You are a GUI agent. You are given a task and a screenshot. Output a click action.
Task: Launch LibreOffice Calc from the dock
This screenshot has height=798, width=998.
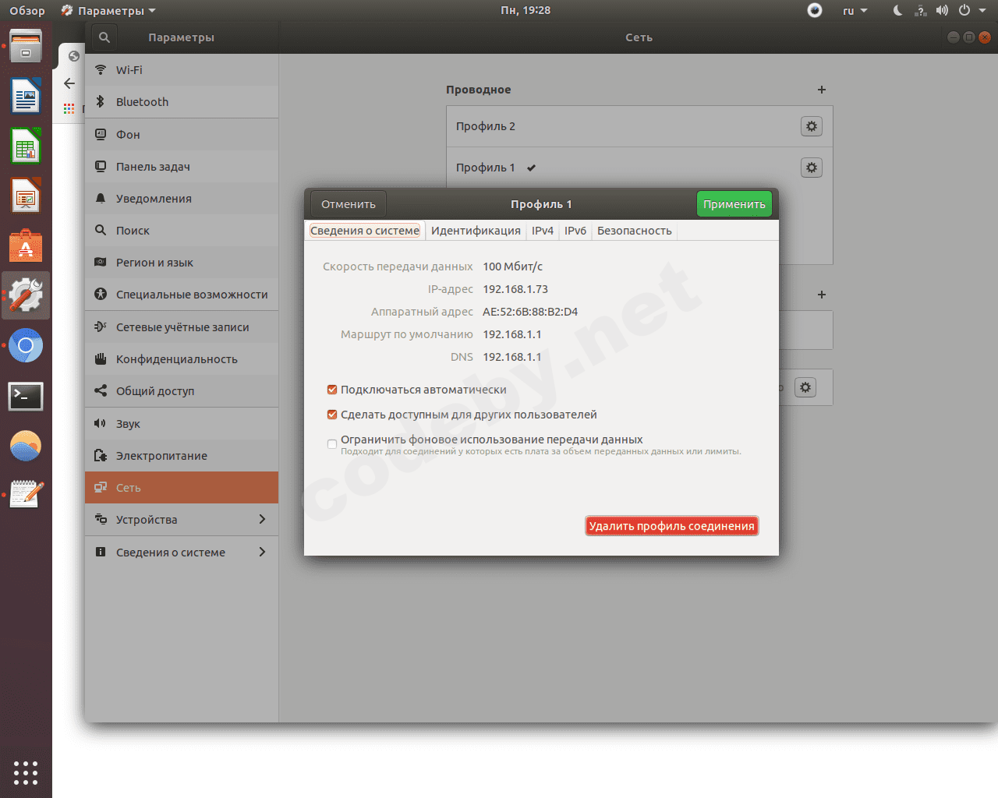[x=26, y=147]
